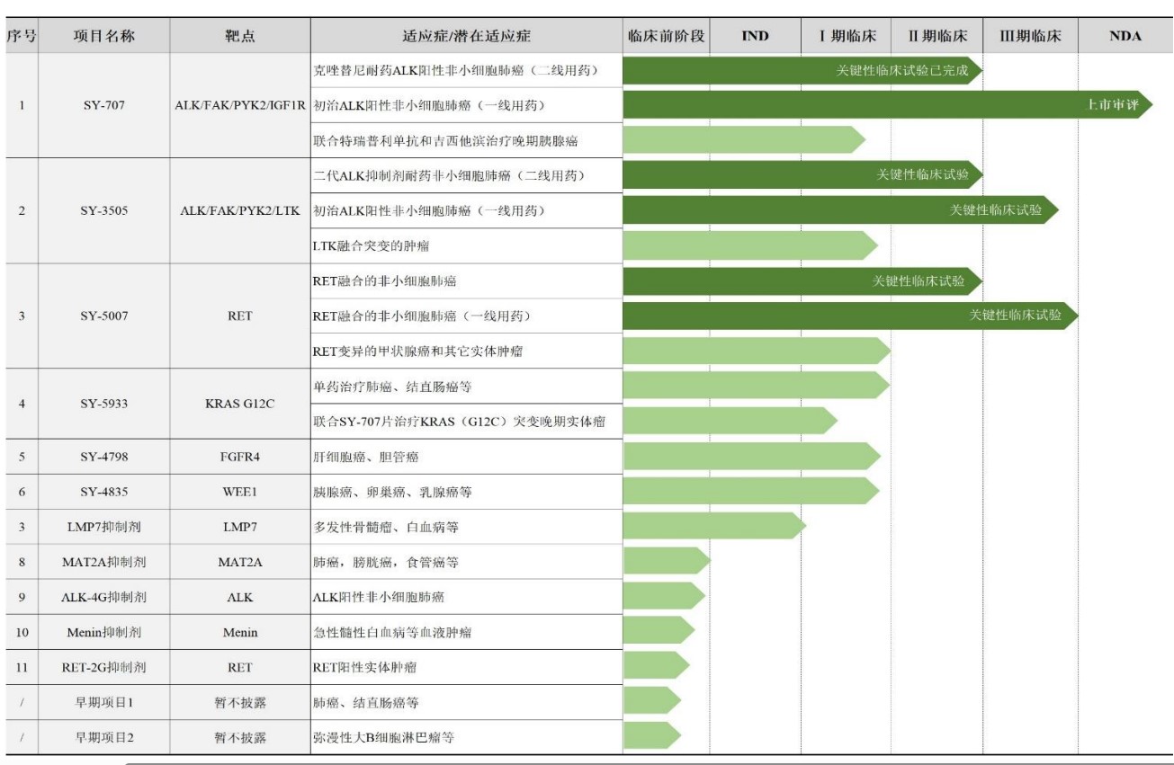Click the 适应症/潜在适应症 header cell
This screenshot has width=1174, height=765.
(x=466, y=36)
